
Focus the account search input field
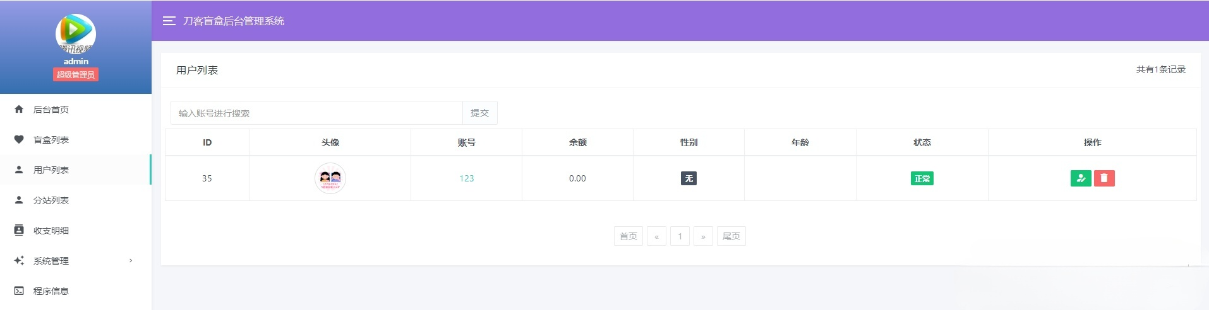coord(316,113)
